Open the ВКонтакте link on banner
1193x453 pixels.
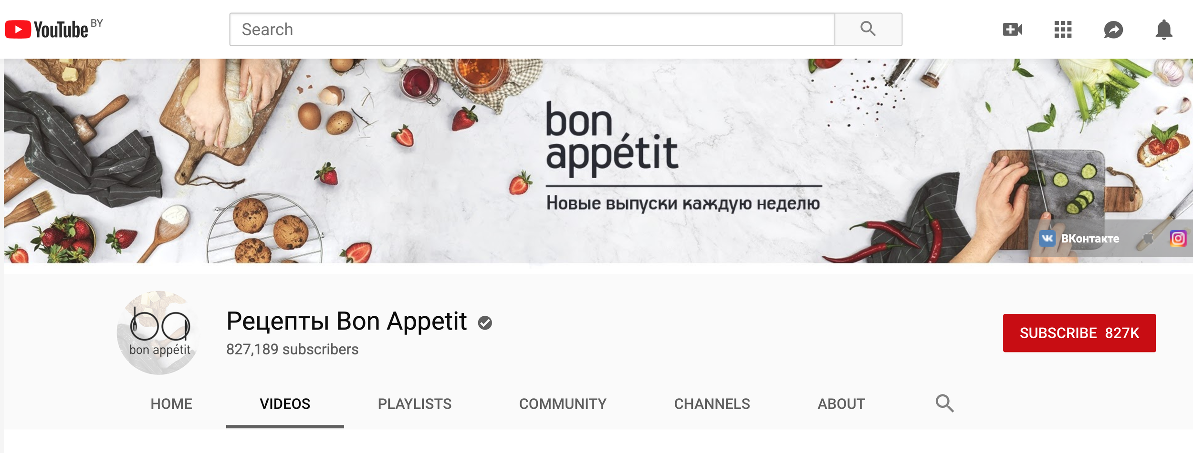tap(1079, 239)
